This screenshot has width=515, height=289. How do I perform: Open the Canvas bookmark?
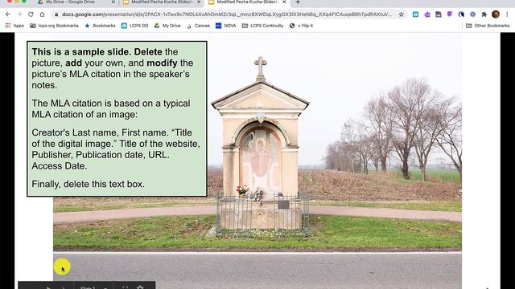(199, 26)
